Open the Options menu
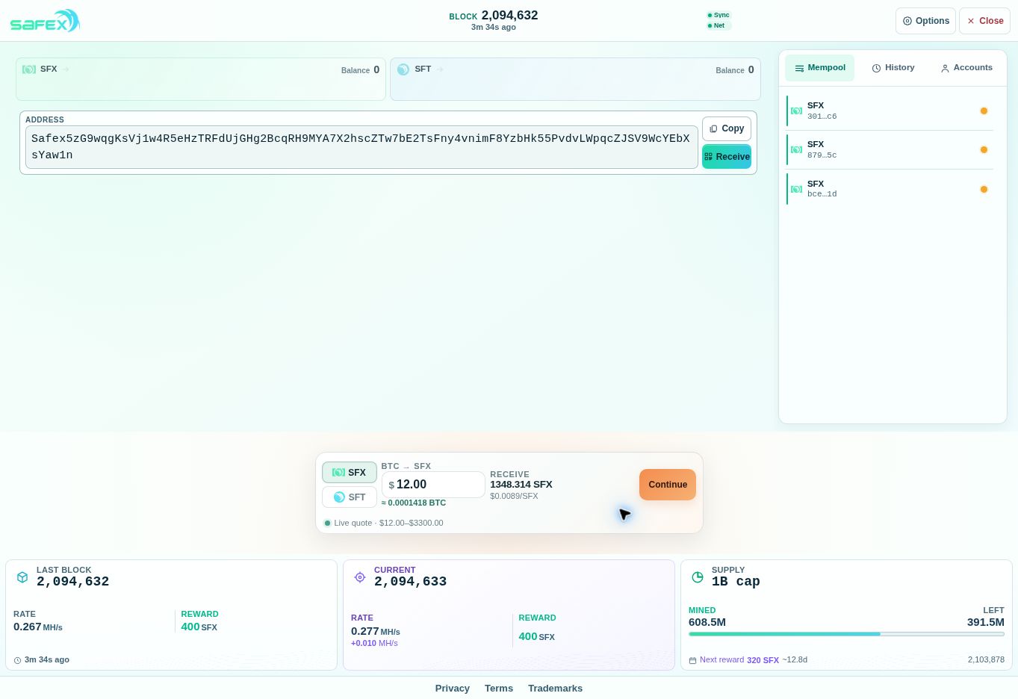 pos(925,21)
